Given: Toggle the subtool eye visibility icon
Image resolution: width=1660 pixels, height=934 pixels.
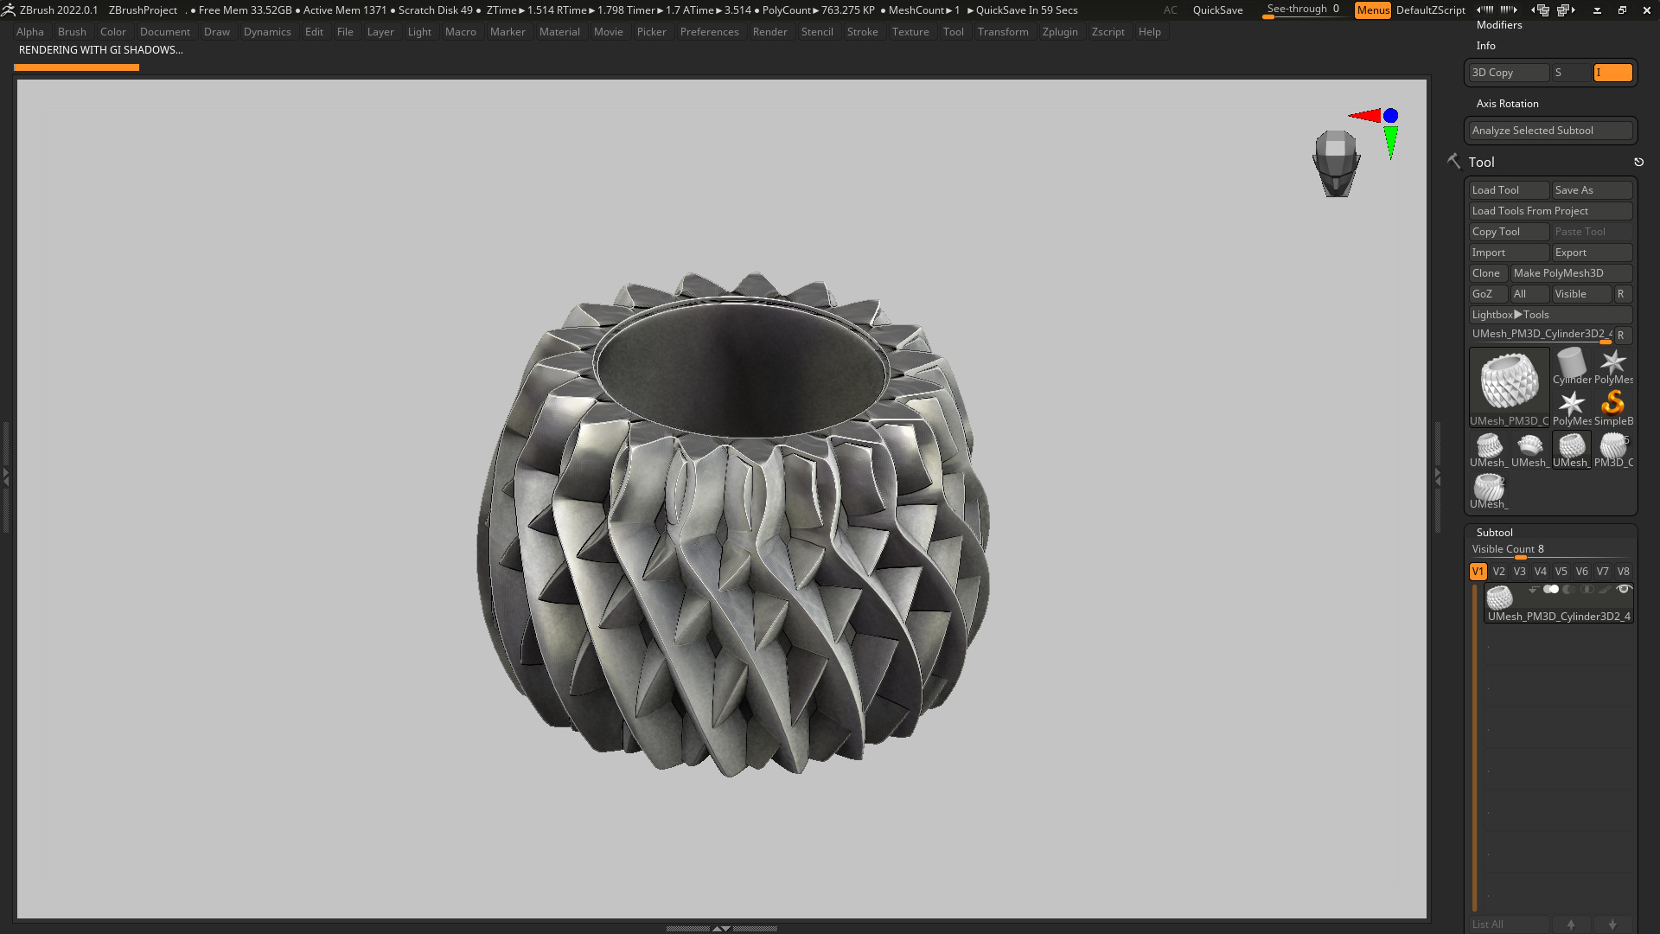Looking at the screenshot, I should tap(1624, 590).
